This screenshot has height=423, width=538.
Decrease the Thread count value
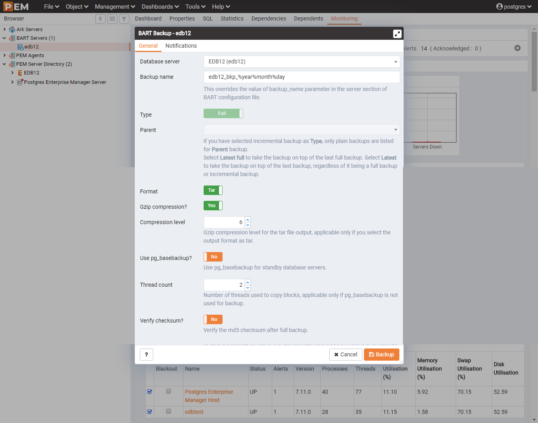248,288
